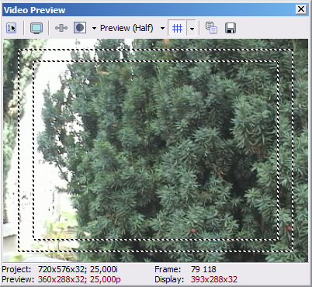Expand the Overlays options dropdown arrow

(192, 29)
